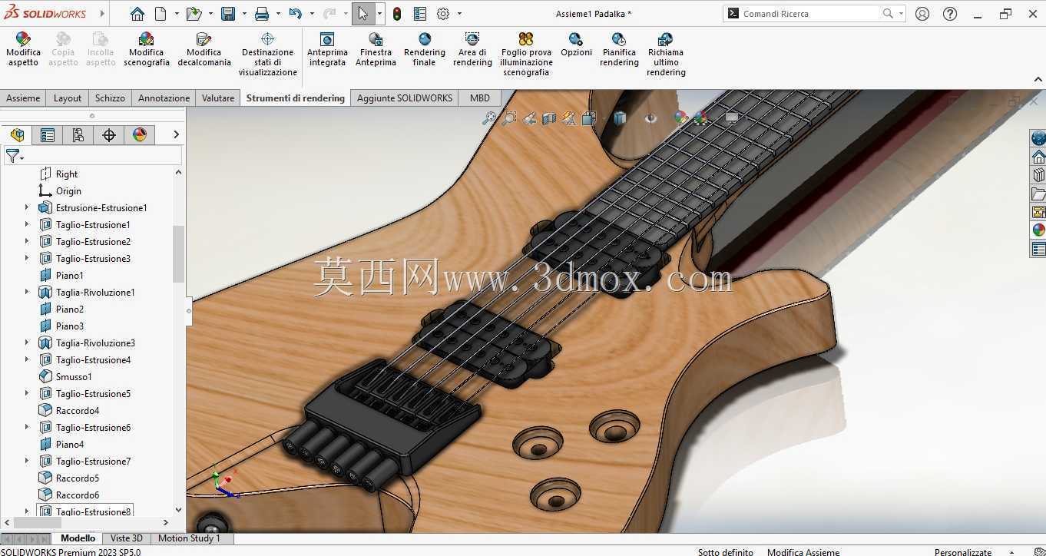Image resolution: width=1046 pixels, height=556 pixels.
Task: Click the Home icon in the title bar
Action: [x=137, y=14]
